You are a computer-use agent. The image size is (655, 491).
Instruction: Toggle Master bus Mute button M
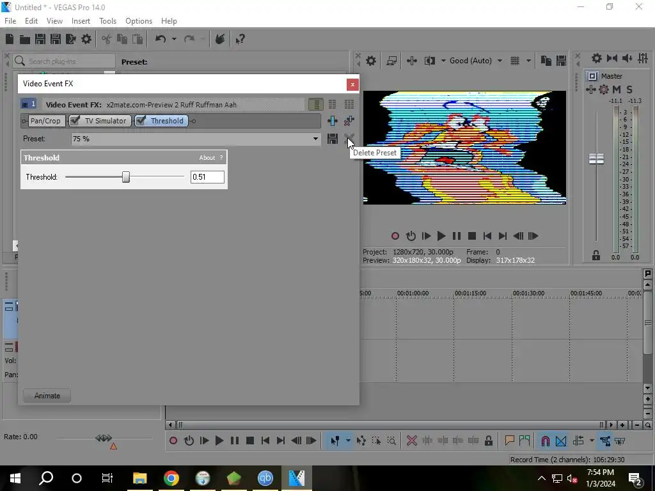(617, 90)
